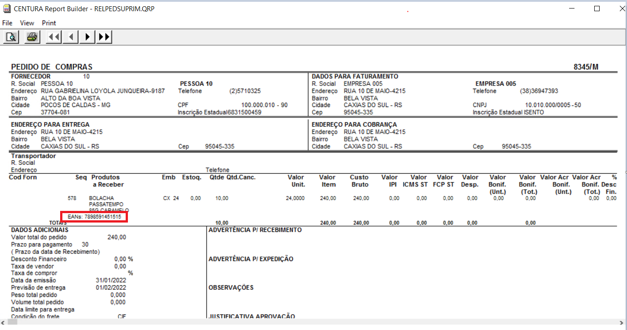Viewport: 627px width, 330px height.
Task: Open the File menu
Action: click(7, 23)
